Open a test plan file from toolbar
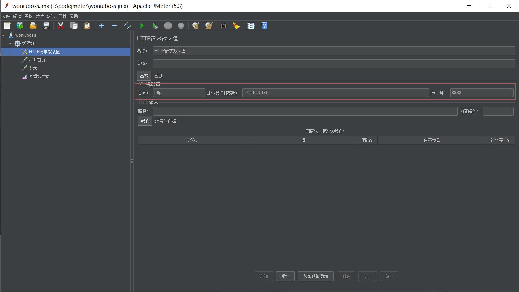519x292 pixels. (33, 26)
